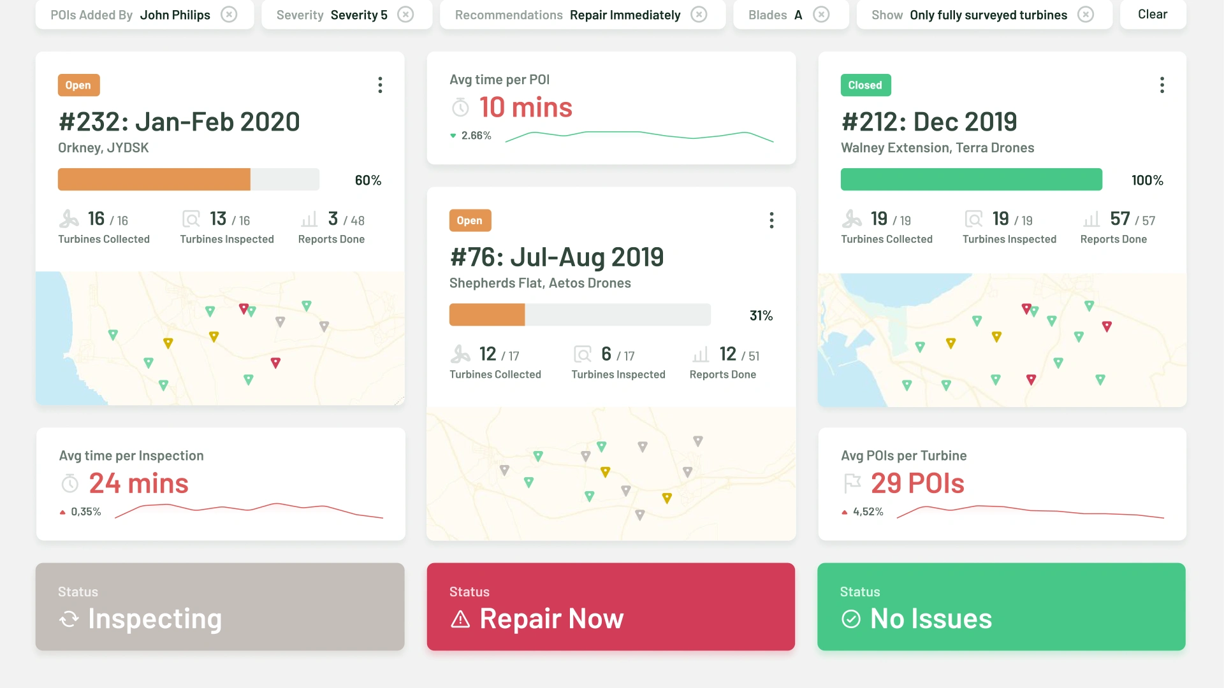The width and height of the screenshot is (1224, 688).
Task: Open options menu for campaign #212
Action: pyautogui.click(x=1162, y=85)
